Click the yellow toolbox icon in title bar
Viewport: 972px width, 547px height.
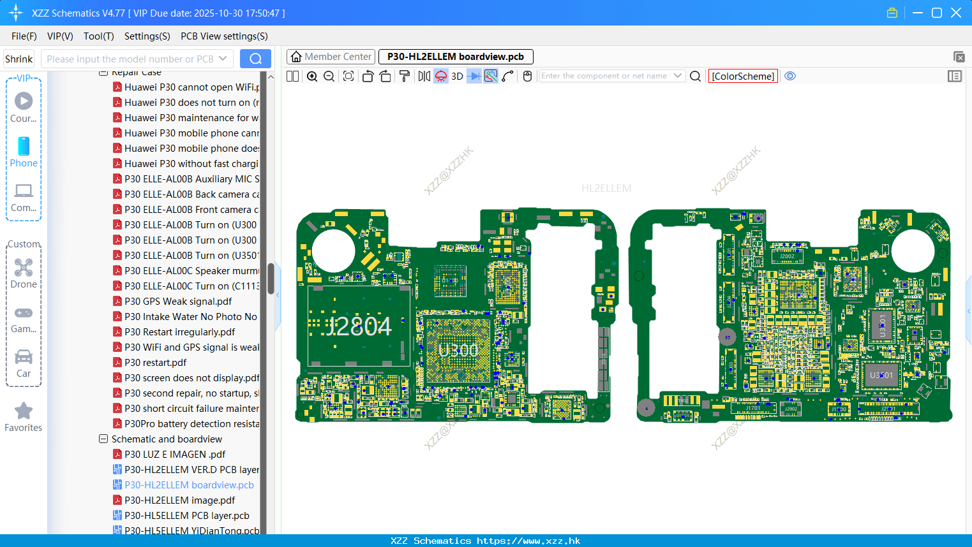892,13
